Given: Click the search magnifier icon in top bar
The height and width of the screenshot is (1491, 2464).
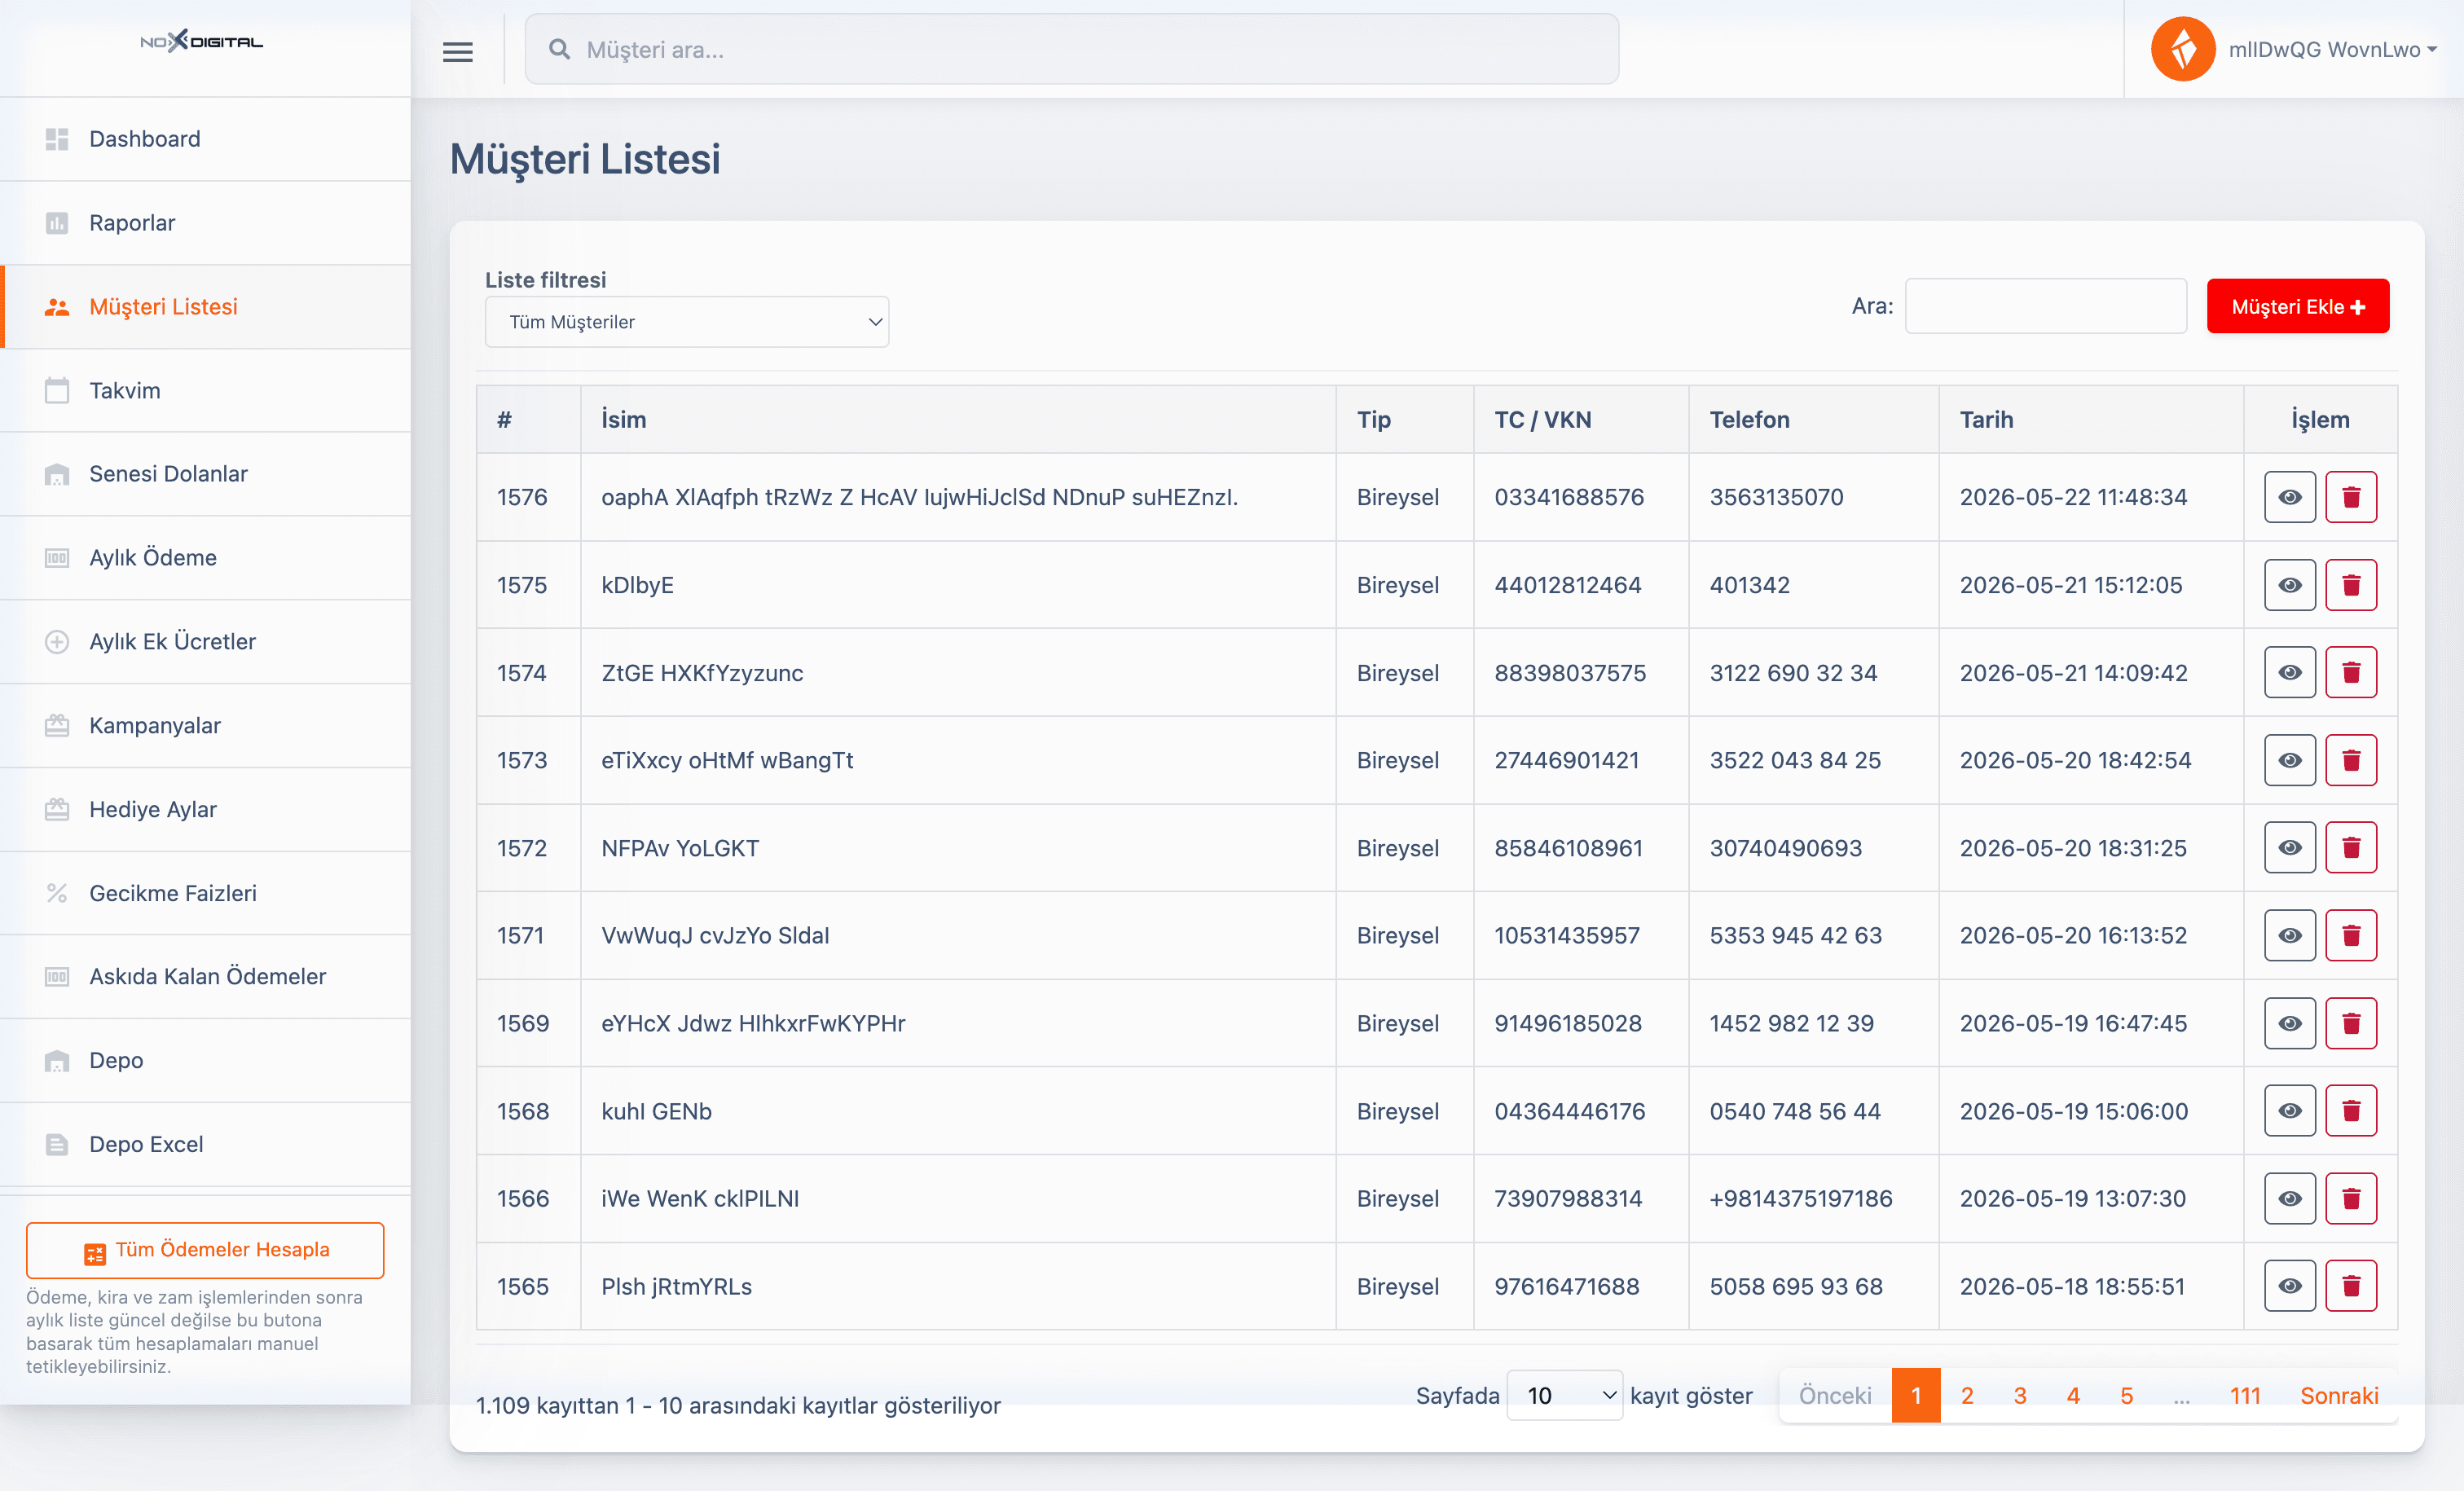Looking at the screenshot, I should [x=559, y=50].
